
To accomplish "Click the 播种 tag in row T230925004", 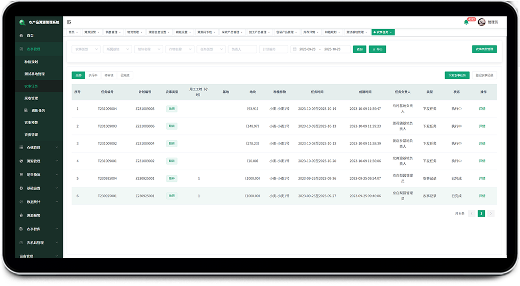I will [x=172, y=179].
